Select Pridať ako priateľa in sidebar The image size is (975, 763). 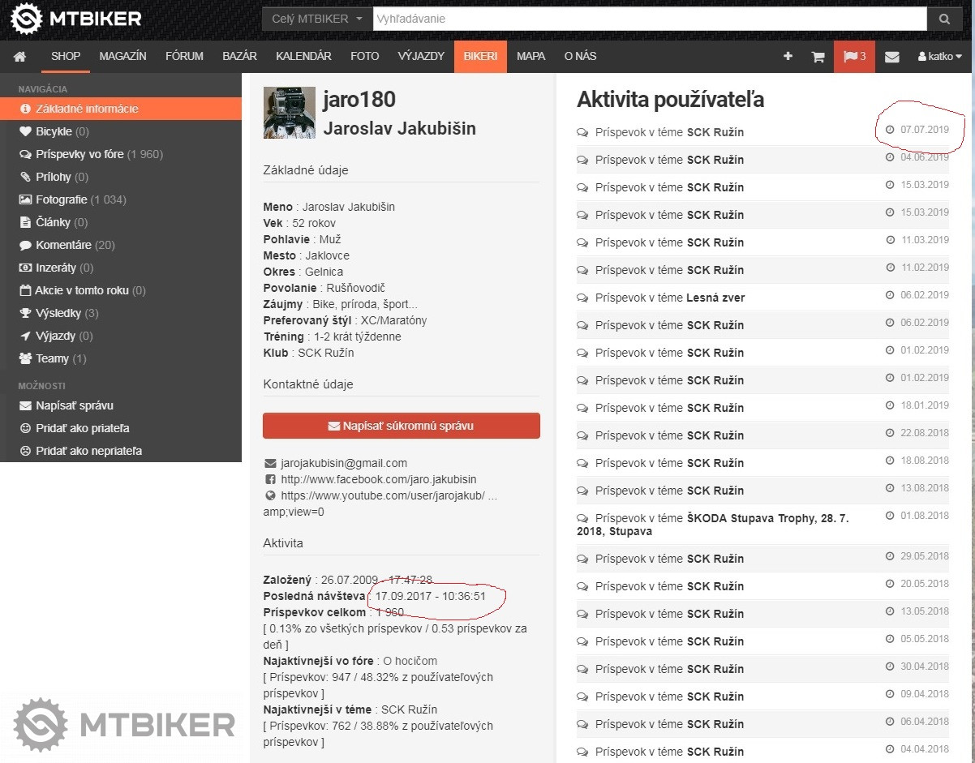click(x=82, y=428)
